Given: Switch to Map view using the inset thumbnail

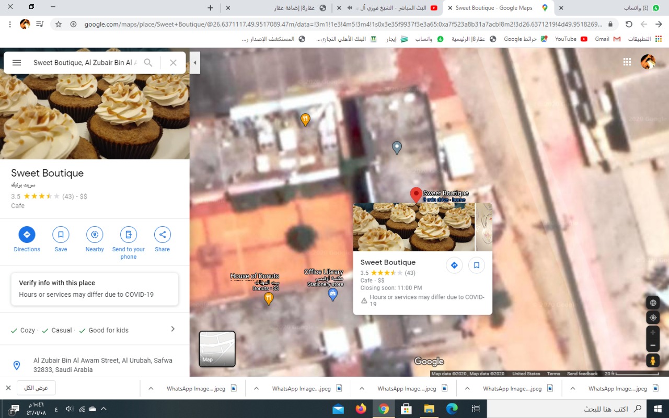Looking at the screenshot, I should click(x=217, y=349).
